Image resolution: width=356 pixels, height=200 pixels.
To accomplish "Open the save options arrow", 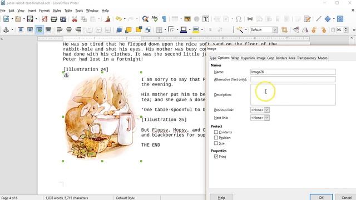I will click(x=36, y=19).
